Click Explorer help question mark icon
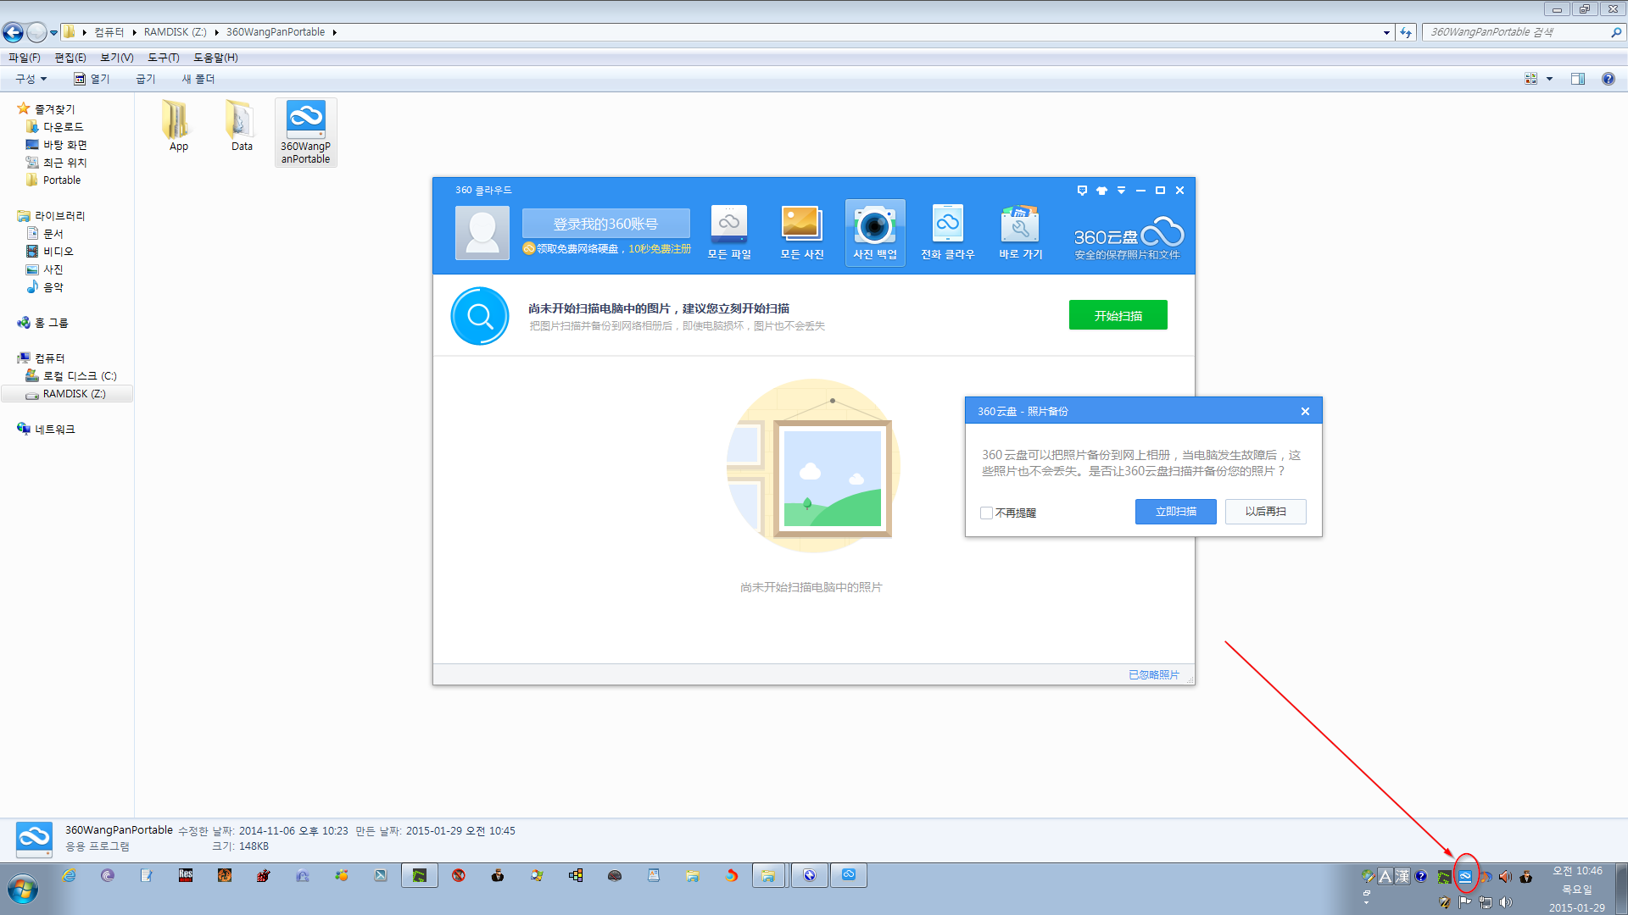 click(1608, 79)
